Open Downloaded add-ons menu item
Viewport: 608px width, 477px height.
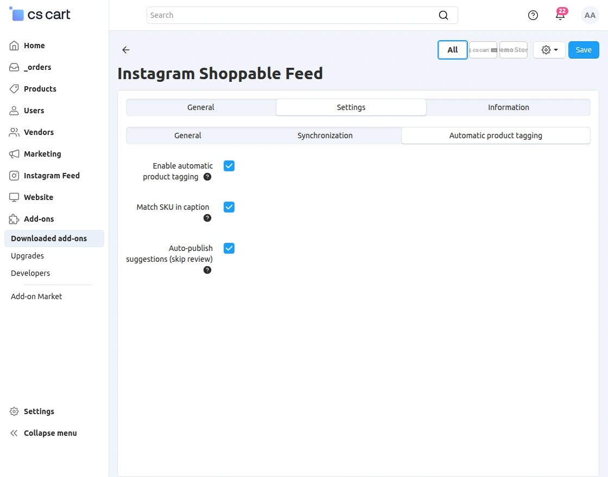point(54,238)
